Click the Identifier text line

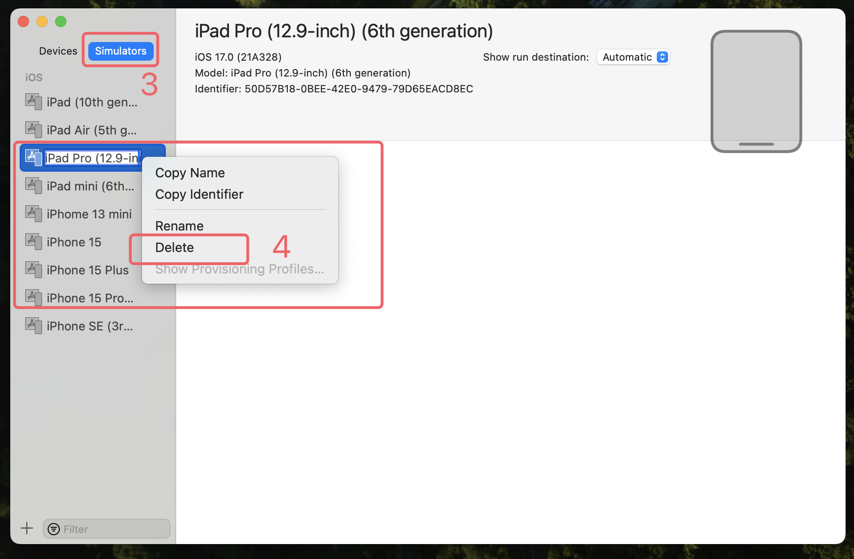[x=334, y=89]
